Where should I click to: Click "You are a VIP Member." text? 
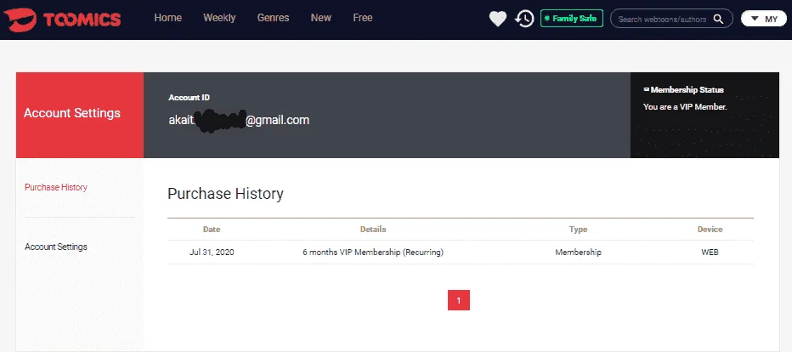685,107
